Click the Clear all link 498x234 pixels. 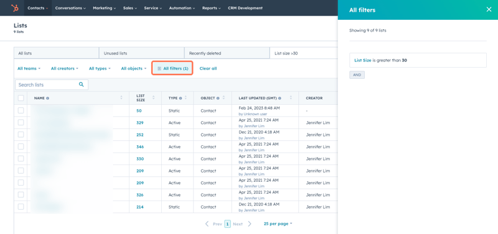pyautogui.click(x=208, y=68)
